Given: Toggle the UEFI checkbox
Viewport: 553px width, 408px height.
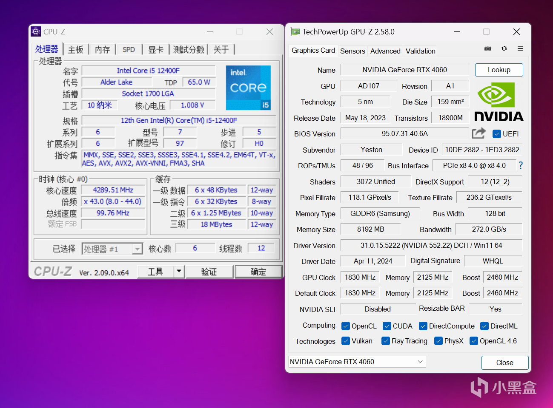Looking at the screenshot, I should [x=496, y=134].
